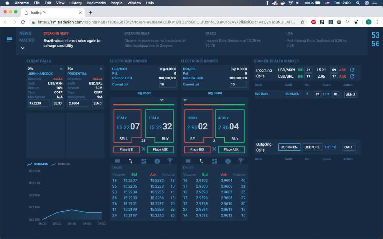Screen dimensions: 383x239
Task: Toggle USD/MXN outgoing call currency
Action: (x=289, y=147)
